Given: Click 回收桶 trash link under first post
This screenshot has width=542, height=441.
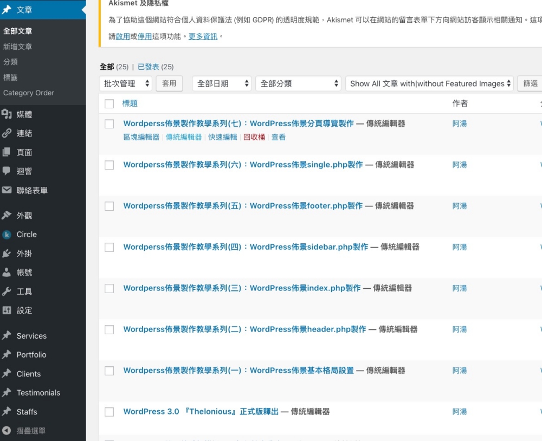Looking at the screenshot, I should coord(254,137).
